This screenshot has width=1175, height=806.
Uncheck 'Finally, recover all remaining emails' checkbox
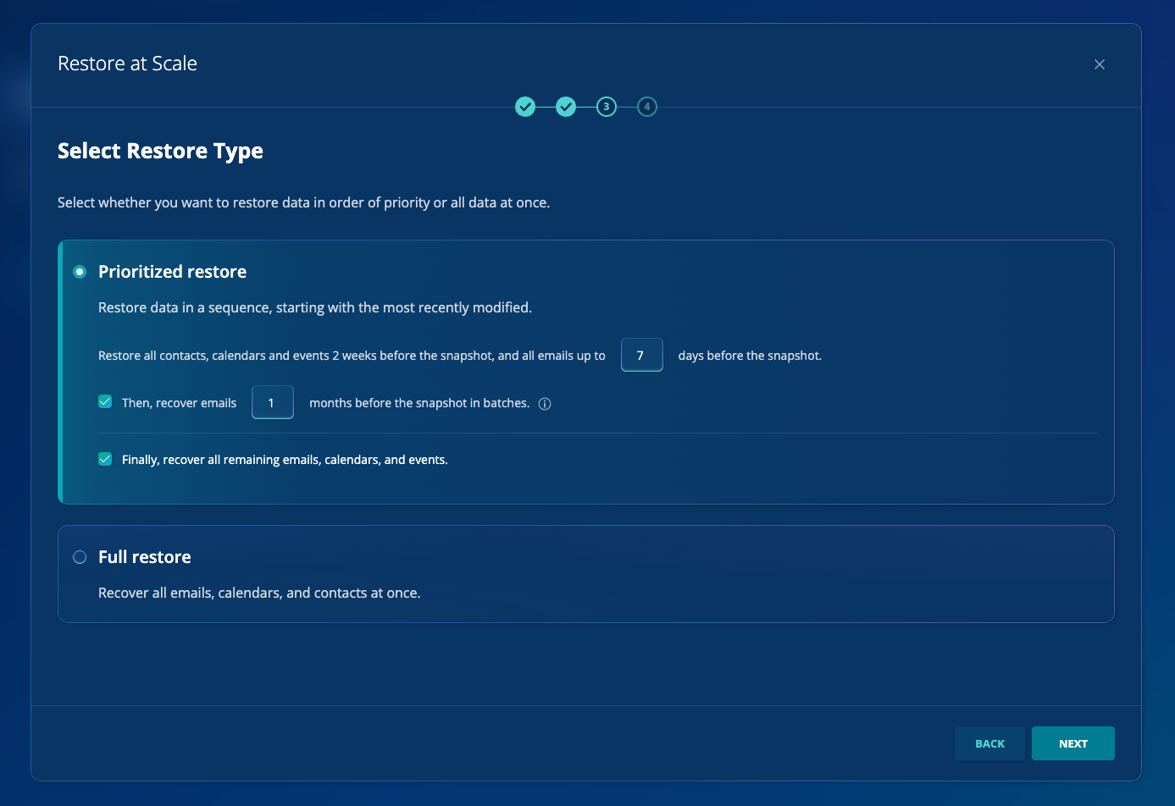coord(105,459)
